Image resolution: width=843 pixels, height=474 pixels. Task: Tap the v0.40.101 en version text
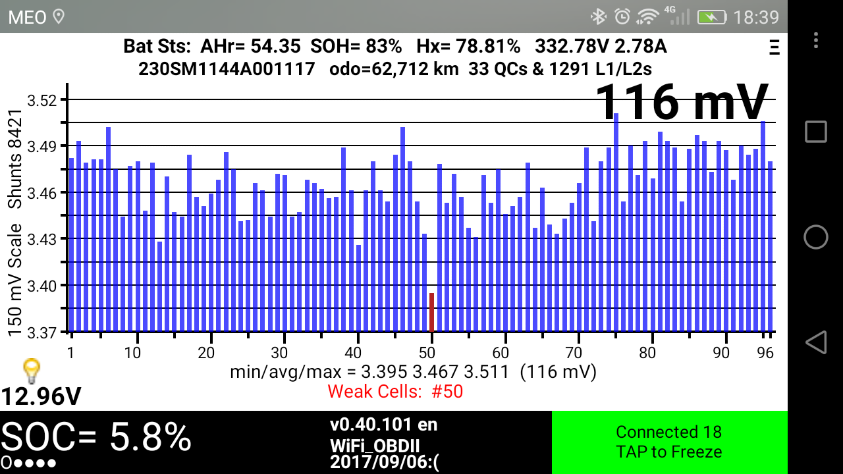point(383,425)
